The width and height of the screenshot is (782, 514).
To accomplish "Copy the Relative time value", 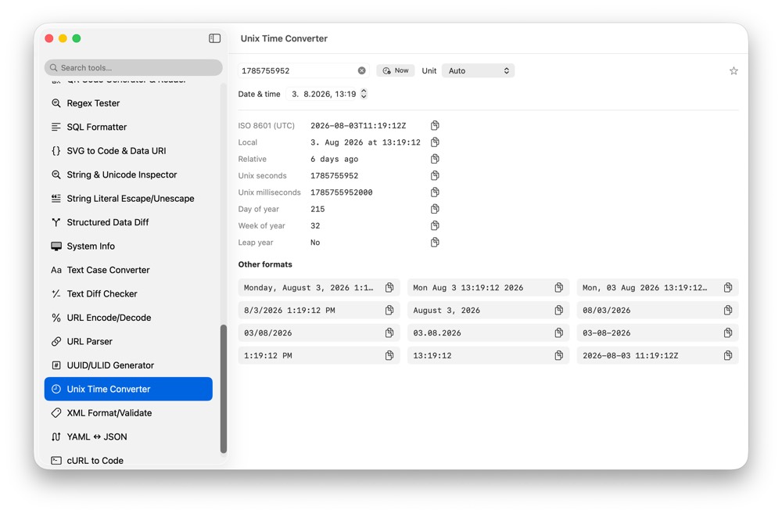I will click(435, 159).
